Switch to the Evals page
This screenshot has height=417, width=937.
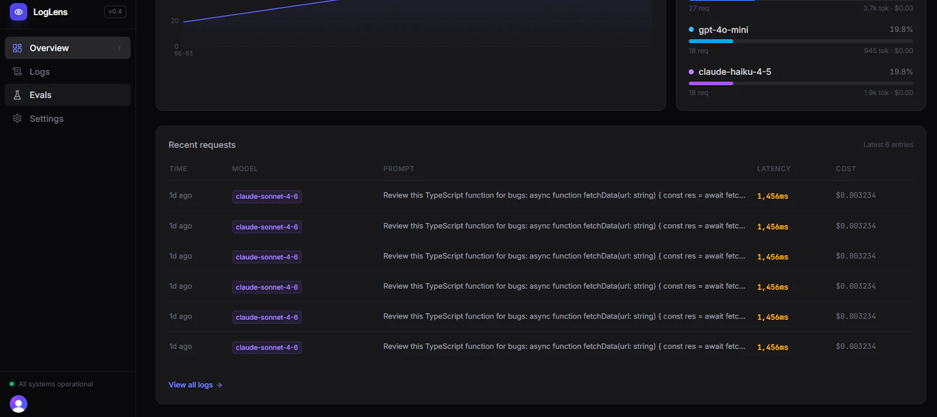(x=67, y=95)
